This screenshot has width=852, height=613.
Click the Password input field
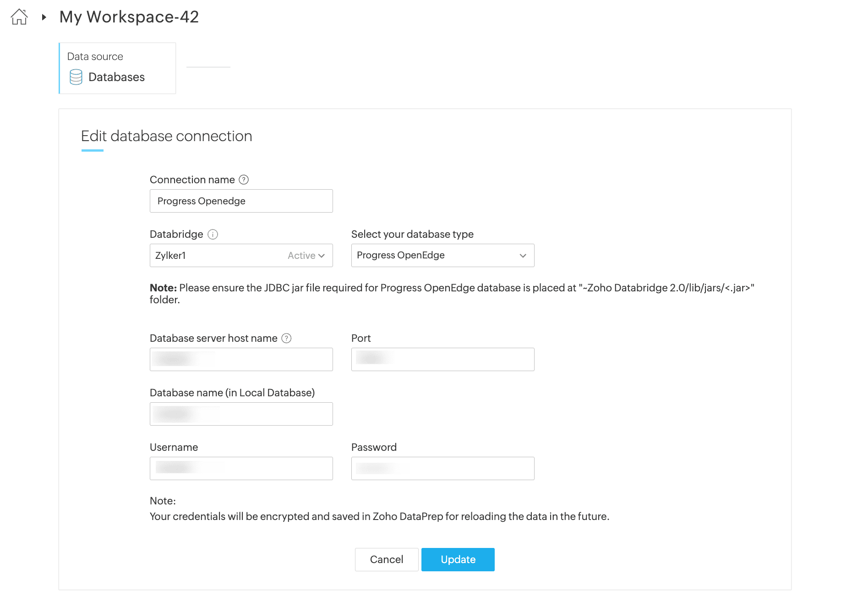coord(442,469)
